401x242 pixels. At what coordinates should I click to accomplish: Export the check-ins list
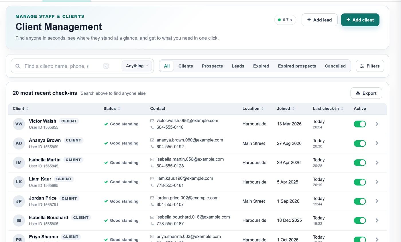366,93
